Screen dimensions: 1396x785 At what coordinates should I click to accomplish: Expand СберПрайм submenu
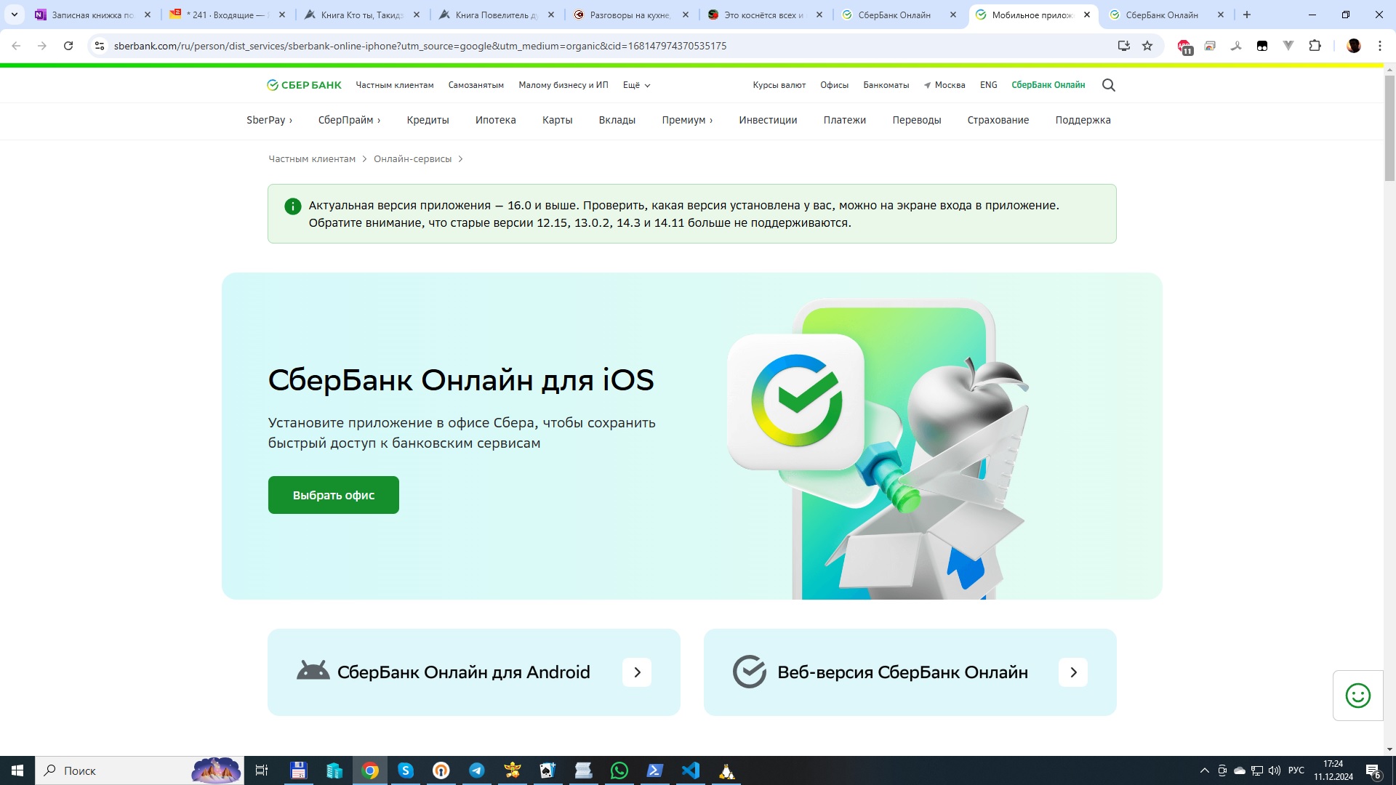349,120
